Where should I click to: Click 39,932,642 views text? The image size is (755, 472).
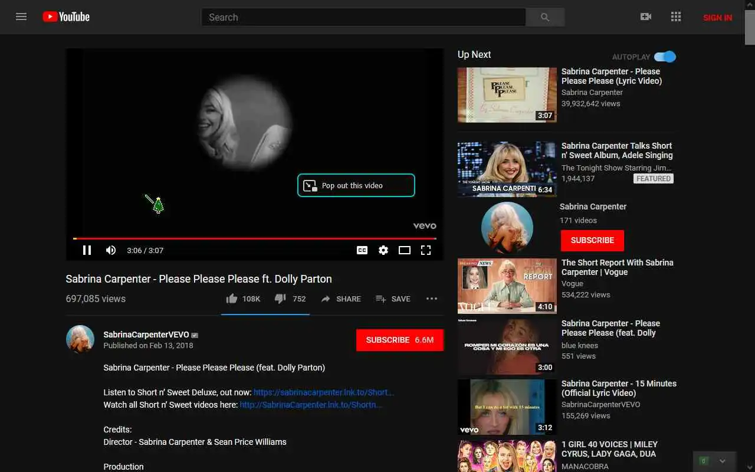coord(590,103)
